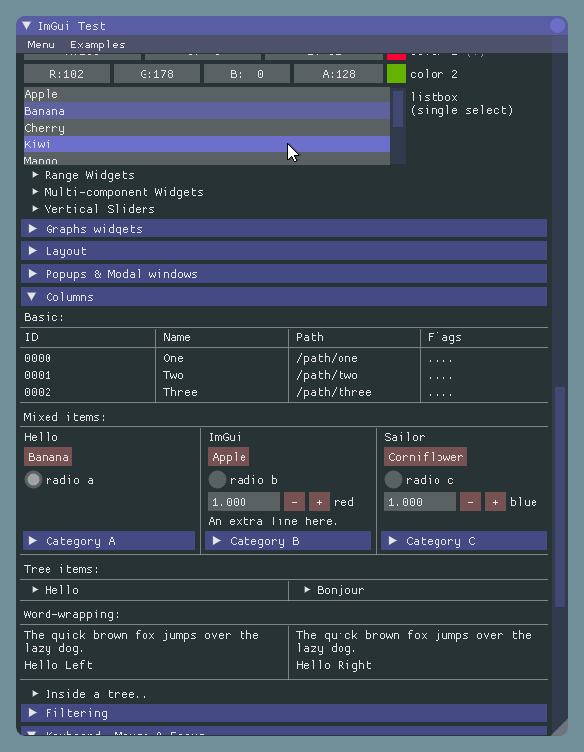Expand Inside a tree.. node

(89, 694)
